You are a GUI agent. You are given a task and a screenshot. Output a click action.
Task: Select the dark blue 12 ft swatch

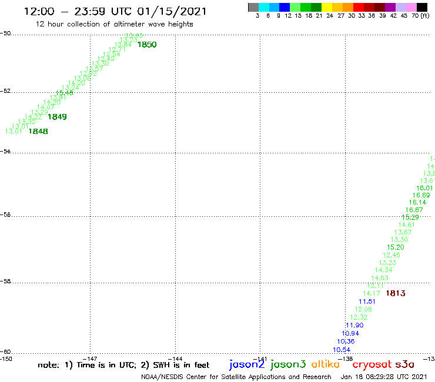(x=285, y=7)
